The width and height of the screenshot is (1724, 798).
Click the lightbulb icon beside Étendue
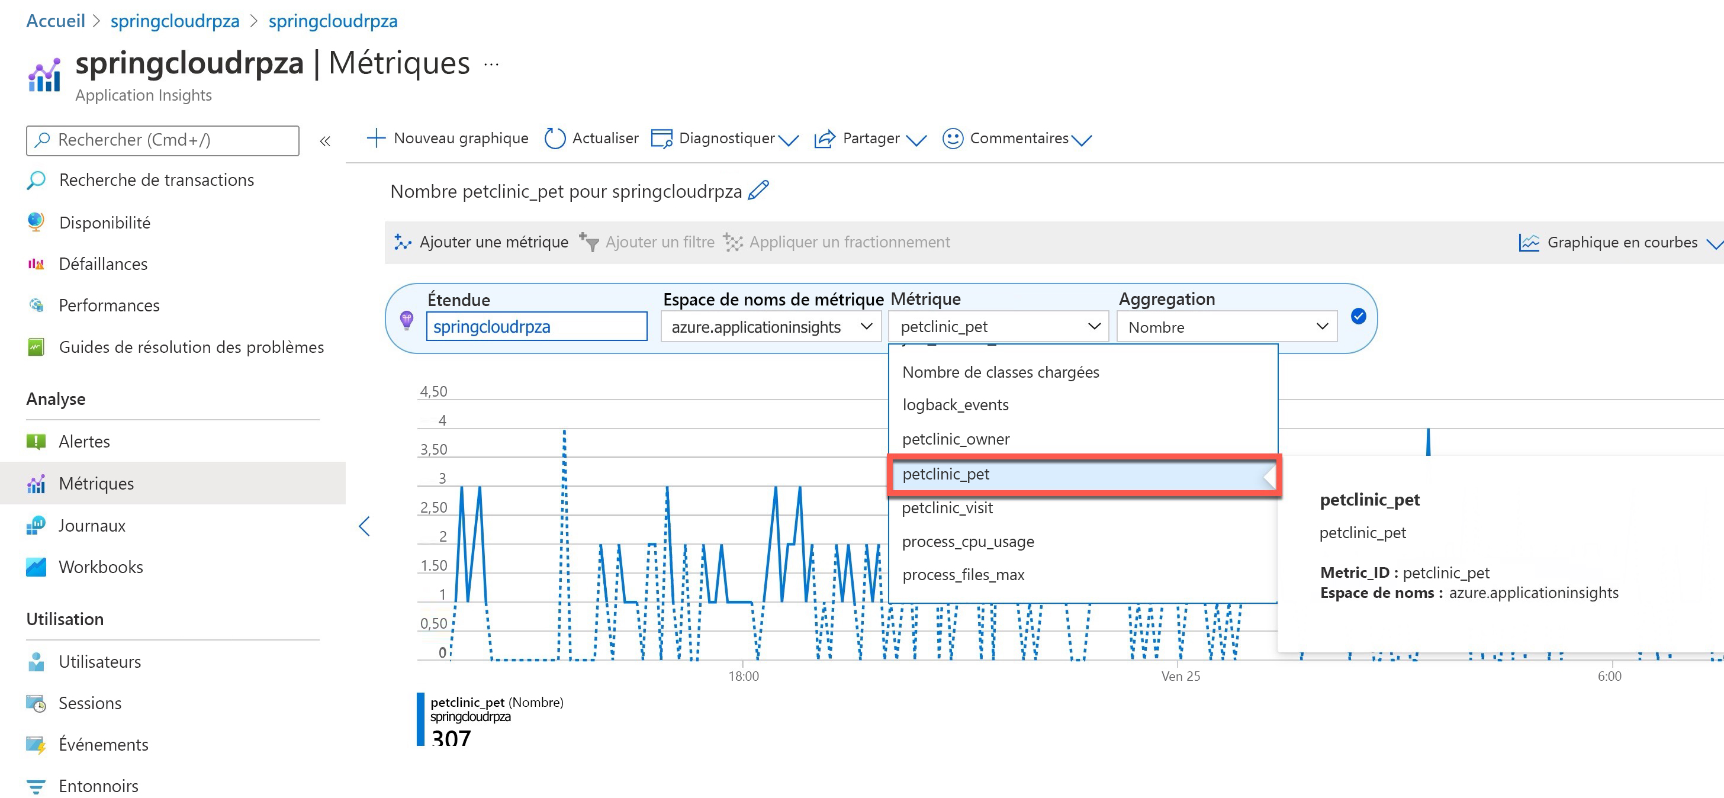[406, 320]
